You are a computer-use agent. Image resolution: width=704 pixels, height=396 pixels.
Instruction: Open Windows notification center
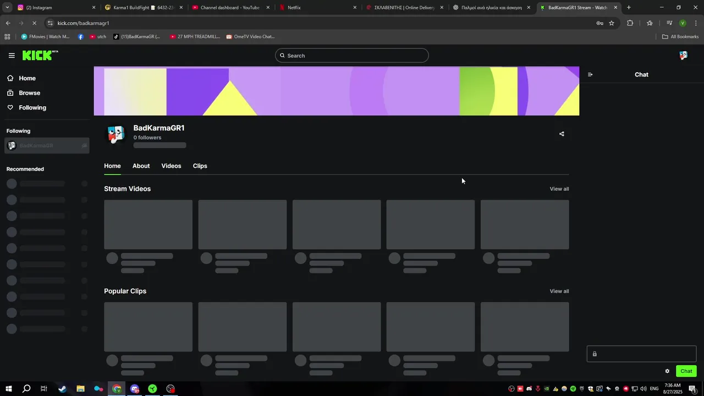[692, 389]
